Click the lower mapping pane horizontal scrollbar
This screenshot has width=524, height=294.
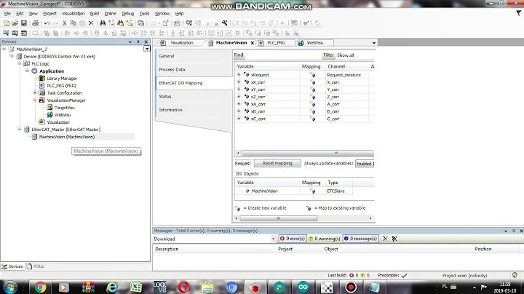click(x=278, y=218)
